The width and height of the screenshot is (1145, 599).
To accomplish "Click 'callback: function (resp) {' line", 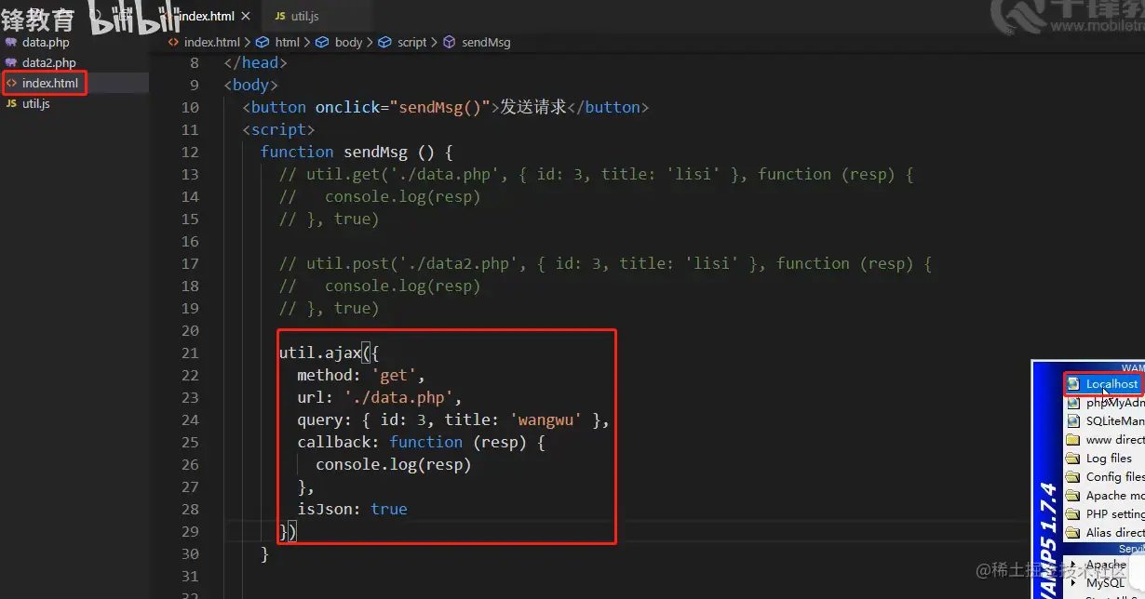I will 421,443.
